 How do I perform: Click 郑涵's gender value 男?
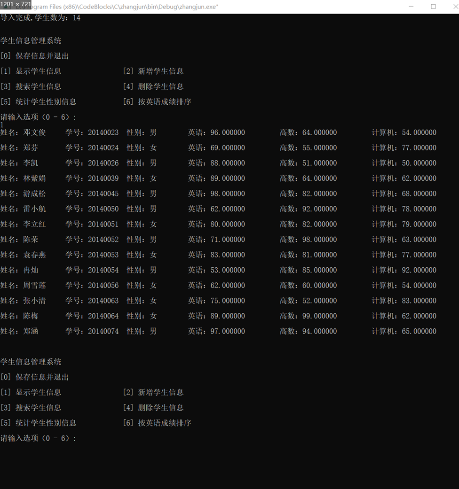pos(153,331)
